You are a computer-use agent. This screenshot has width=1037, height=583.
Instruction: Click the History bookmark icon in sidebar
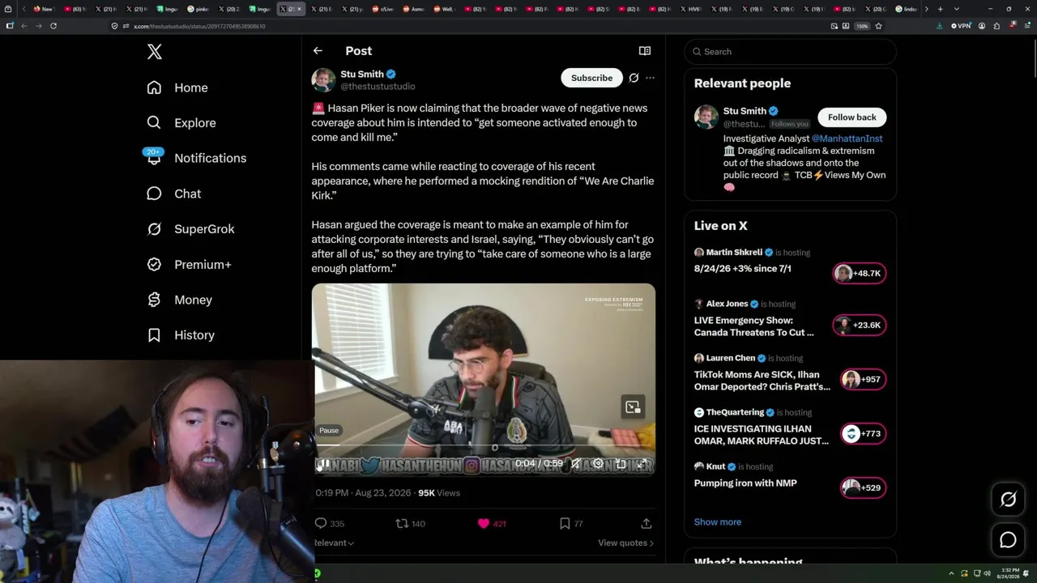(154, 335)
